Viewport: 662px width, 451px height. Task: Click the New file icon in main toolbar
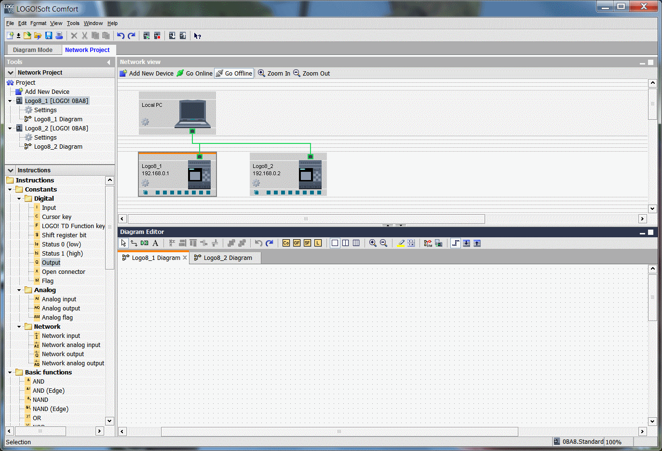pyautogui.click(x=11, y=36)
